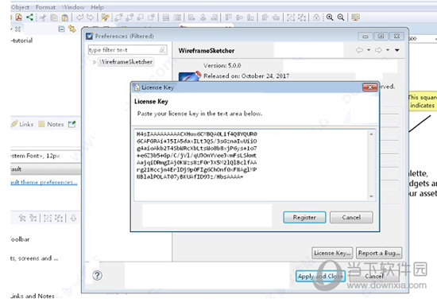Open the Window menu
This screenshot has height=306, width=437.
click(74, 7)
